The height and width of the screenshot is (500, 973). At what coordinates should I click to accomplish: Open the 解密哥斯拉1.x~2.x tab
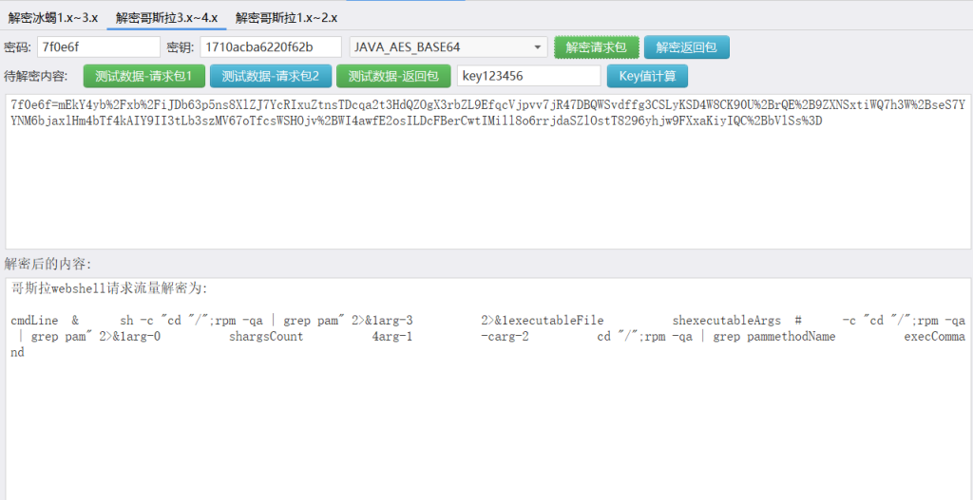(x=286, y=18)
